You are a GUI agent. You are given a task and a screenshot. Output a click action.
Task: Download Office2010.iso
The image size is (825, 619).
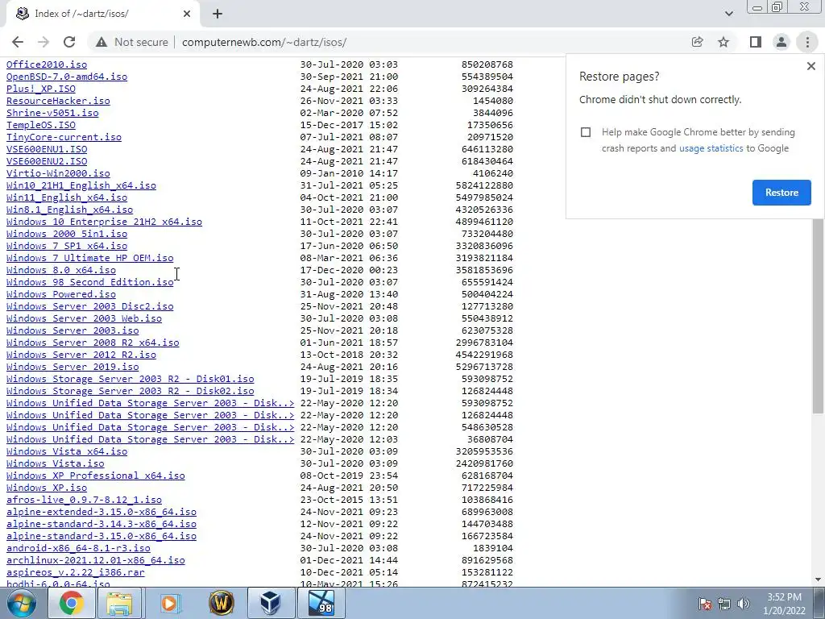click(47, 64)
